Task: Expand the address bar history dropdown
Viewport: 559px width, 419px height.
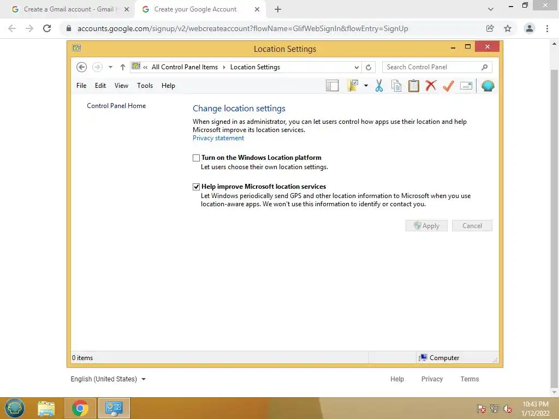Action: 356,67
